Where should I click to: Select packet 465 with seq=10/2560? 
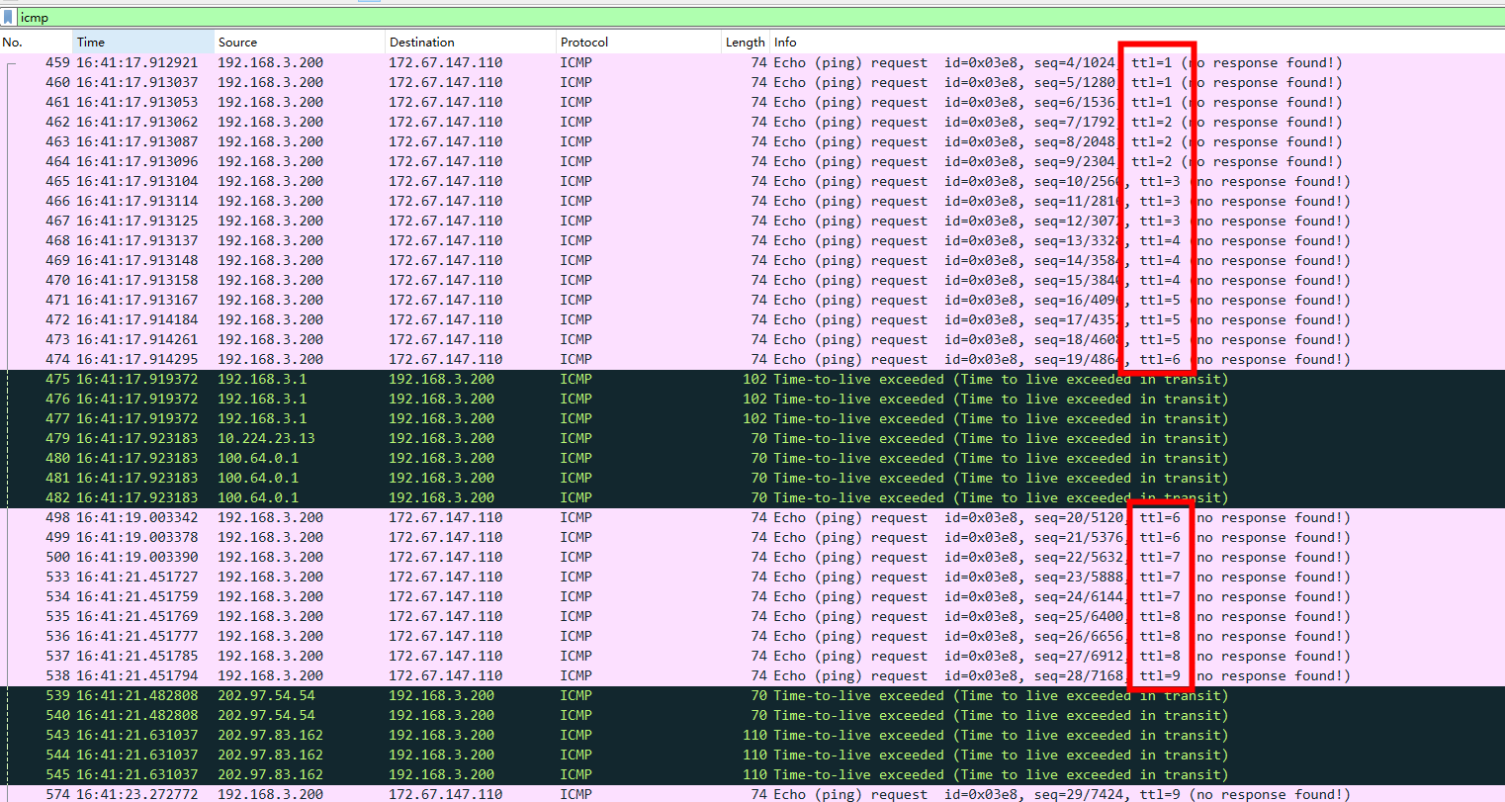click(x=752, y=181)
